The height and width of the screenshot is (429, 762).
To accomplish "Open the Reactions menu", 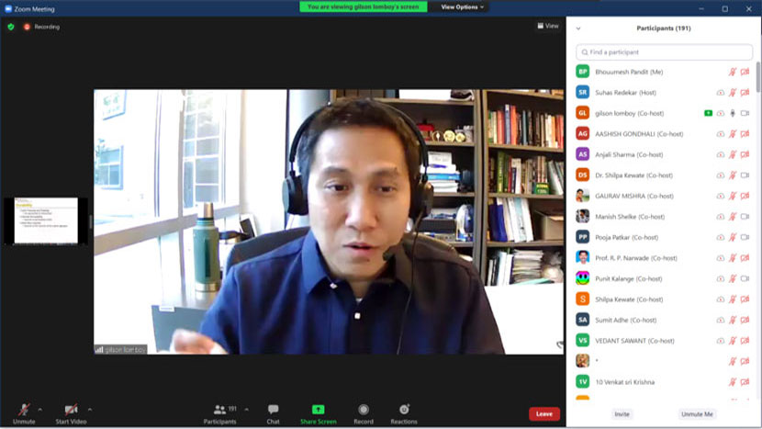I will pos(403,412).
